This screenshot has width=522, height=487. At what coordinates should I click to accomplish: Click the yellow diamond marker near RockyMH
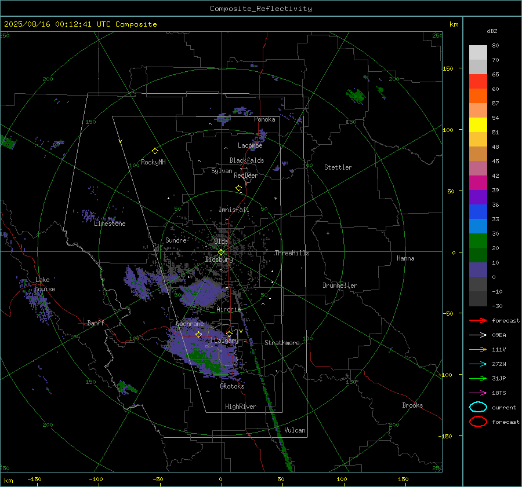(x=155, y=151)
